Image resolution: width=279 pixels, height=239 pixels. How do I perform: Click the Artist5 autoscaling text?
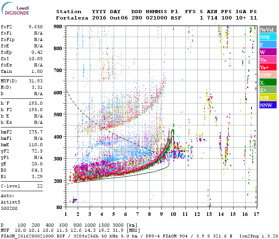point(10,202)
